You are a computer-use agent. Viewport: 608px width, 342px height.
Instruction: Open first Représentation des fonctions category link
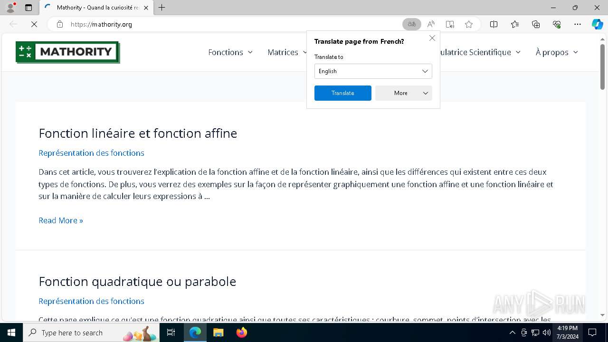tap(91, 153)
